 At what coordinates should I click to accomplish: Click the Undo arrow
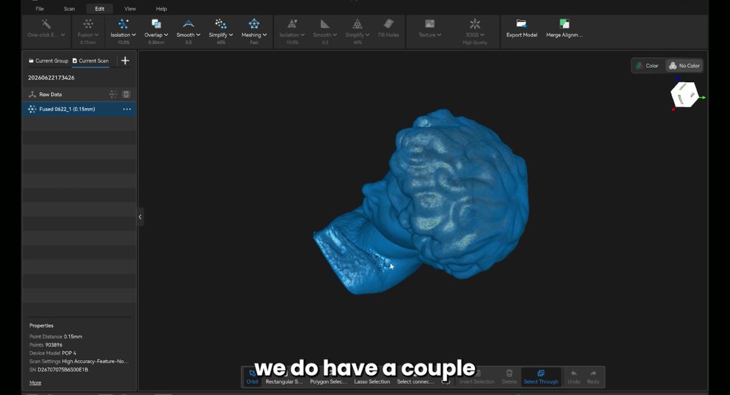[574, 377]
